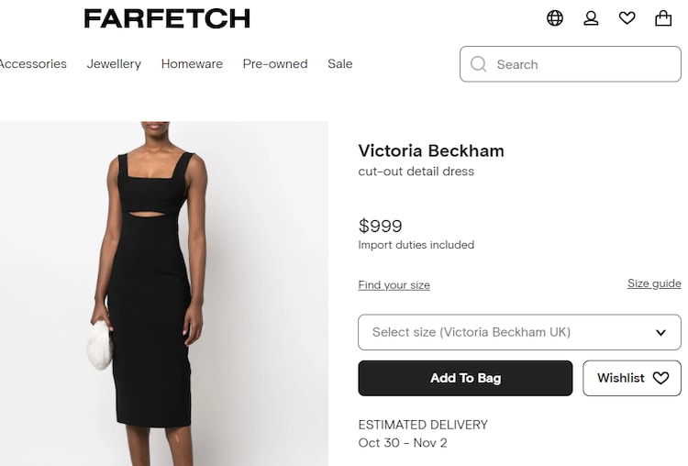Go to Accessories menu
This screenshot has width=688, height=466.
click(x=33, y=64)
